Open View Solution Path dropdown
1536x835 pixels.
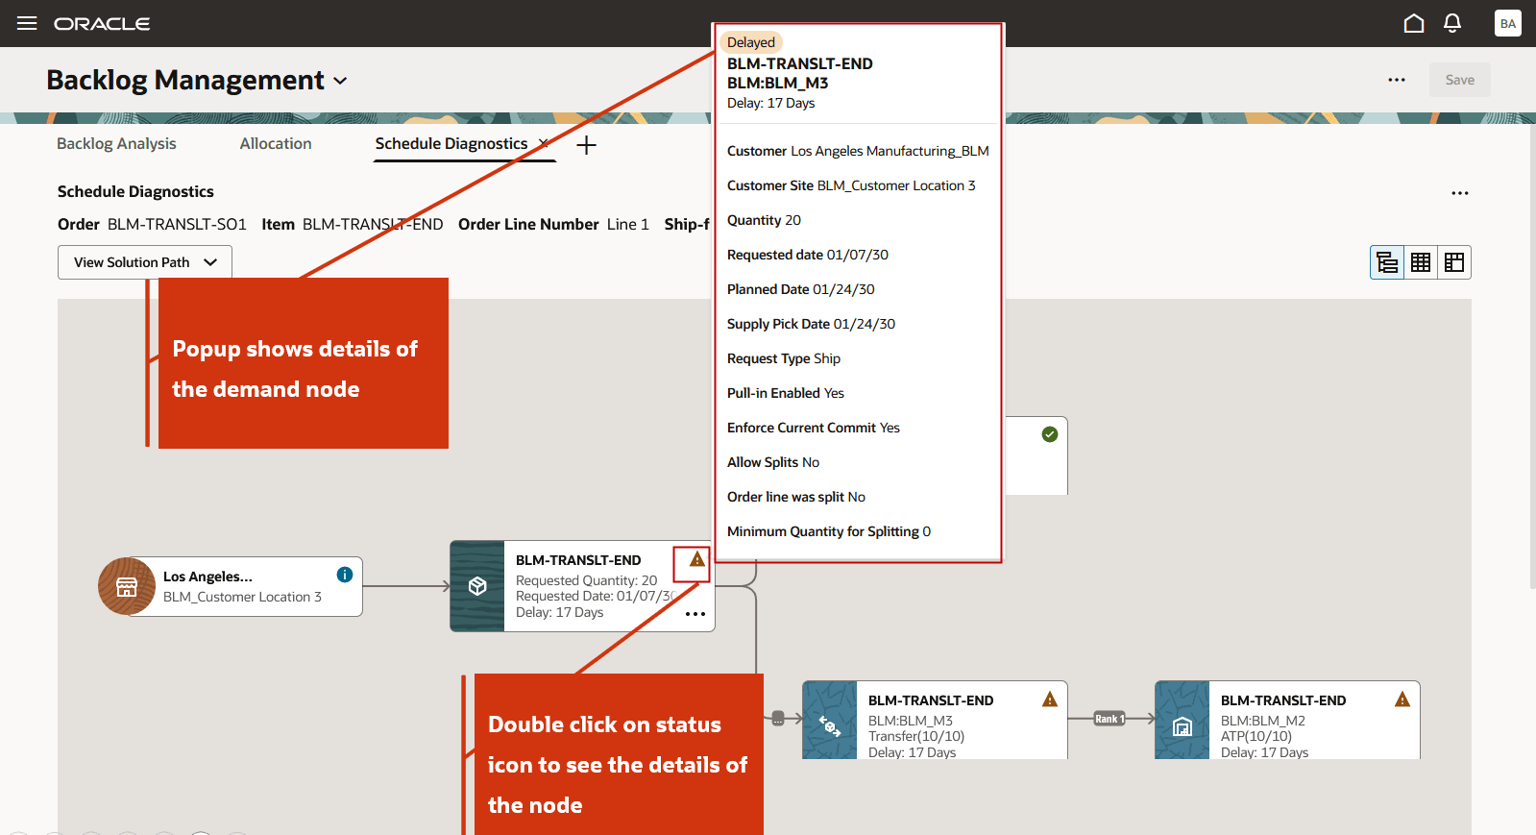click(145, 262)
